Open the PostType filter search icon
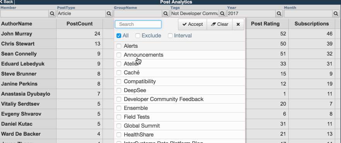 (x=109, y=13)
